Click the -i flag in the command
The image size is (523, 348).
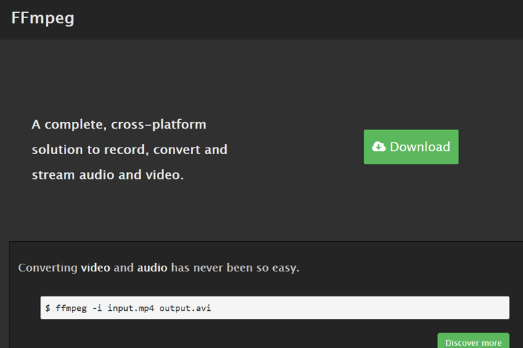(98, 308)
